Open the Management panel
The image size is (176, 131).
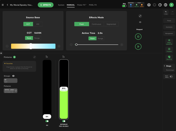pyautogui.click(x=169, y=33)
